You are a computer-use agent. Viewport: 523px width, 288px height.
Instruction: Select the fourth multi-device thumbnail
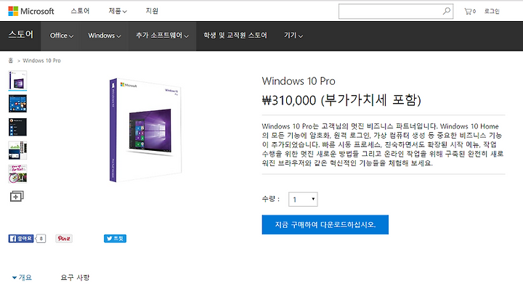(x=17, y=150)
